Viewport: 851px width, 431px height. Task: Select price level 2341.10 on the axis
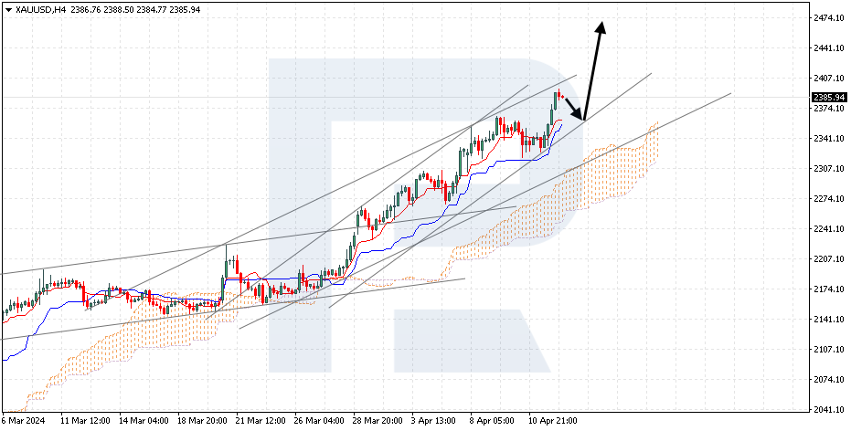829,139
